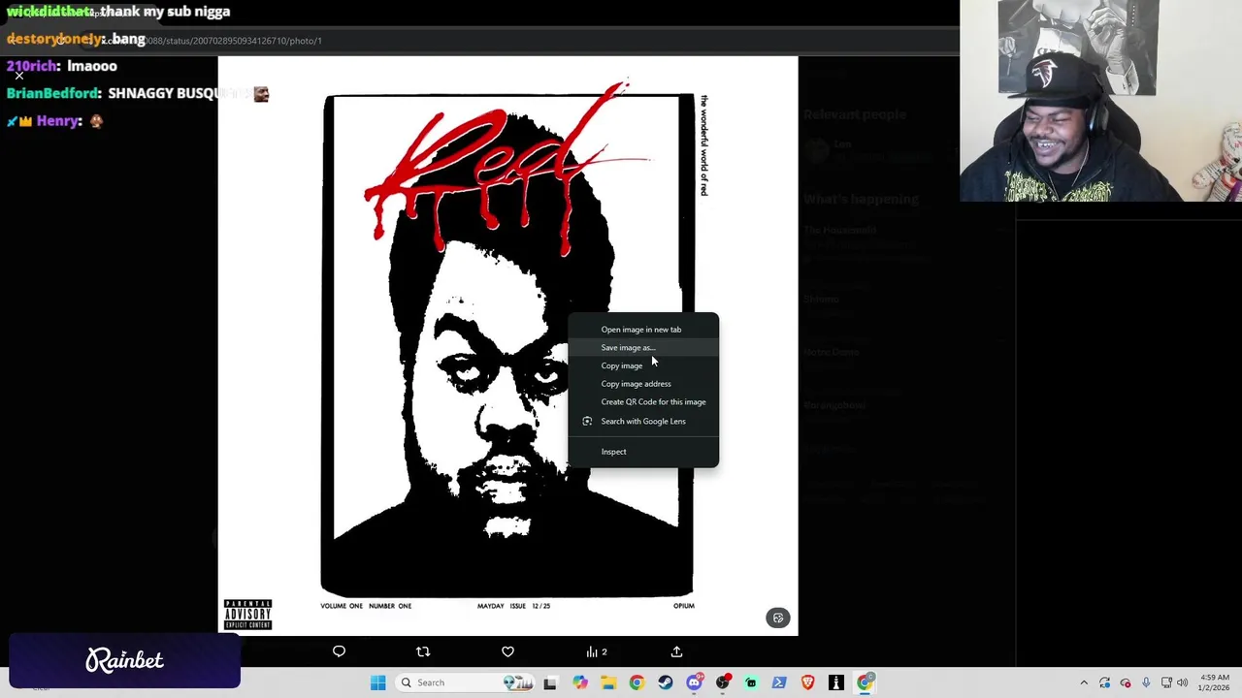Viewport: 1242px width, 698px height.
Task: Choose 'Copy image address' menu entry
Action: 642,384
